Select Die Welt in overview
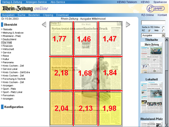 (7, 43)
